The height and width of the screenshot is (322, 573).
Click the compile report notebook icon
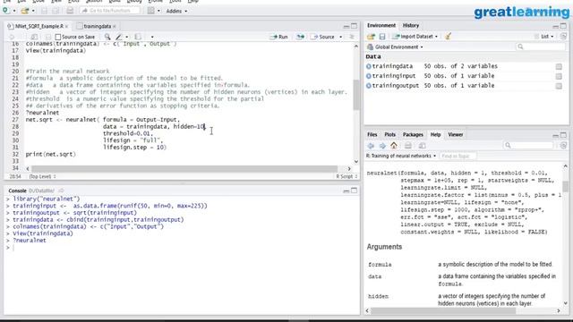[x=138, y=37]
